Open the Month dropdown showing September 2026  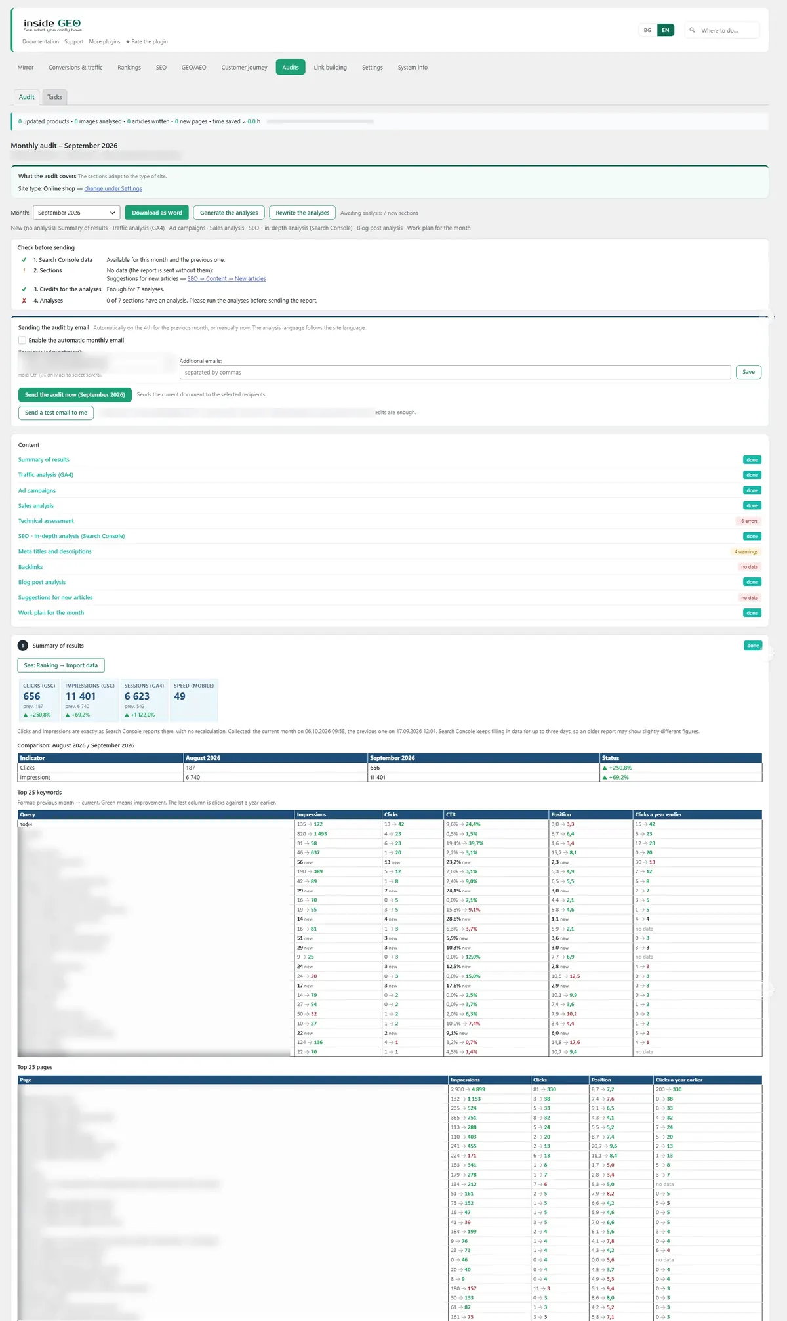tap(77, 213)
